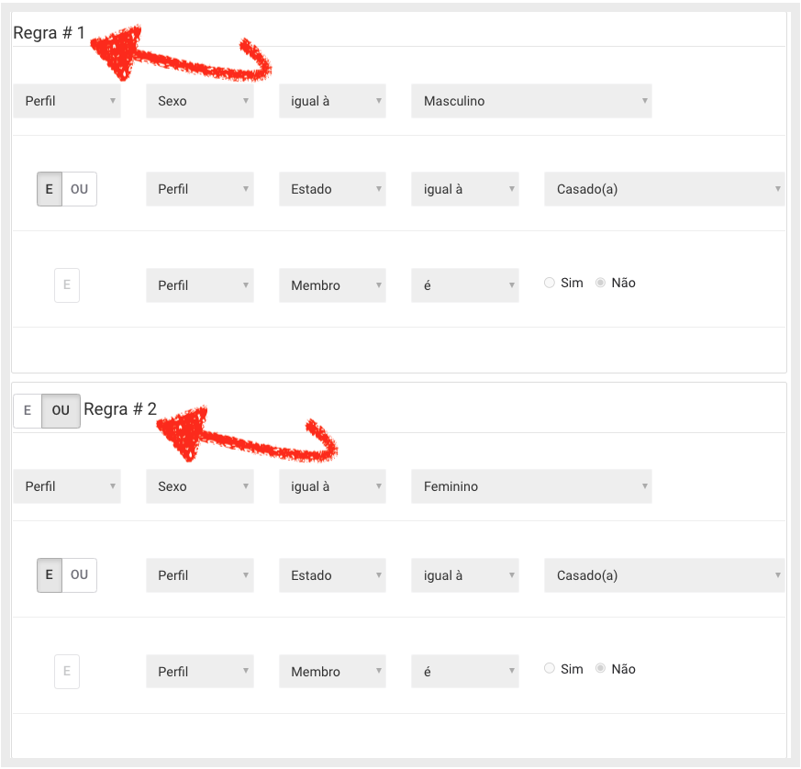This screenshot has width=801, height=769.
Task: Open the Casado(a) dropdown in Regra 2
Action: (664, 575)
